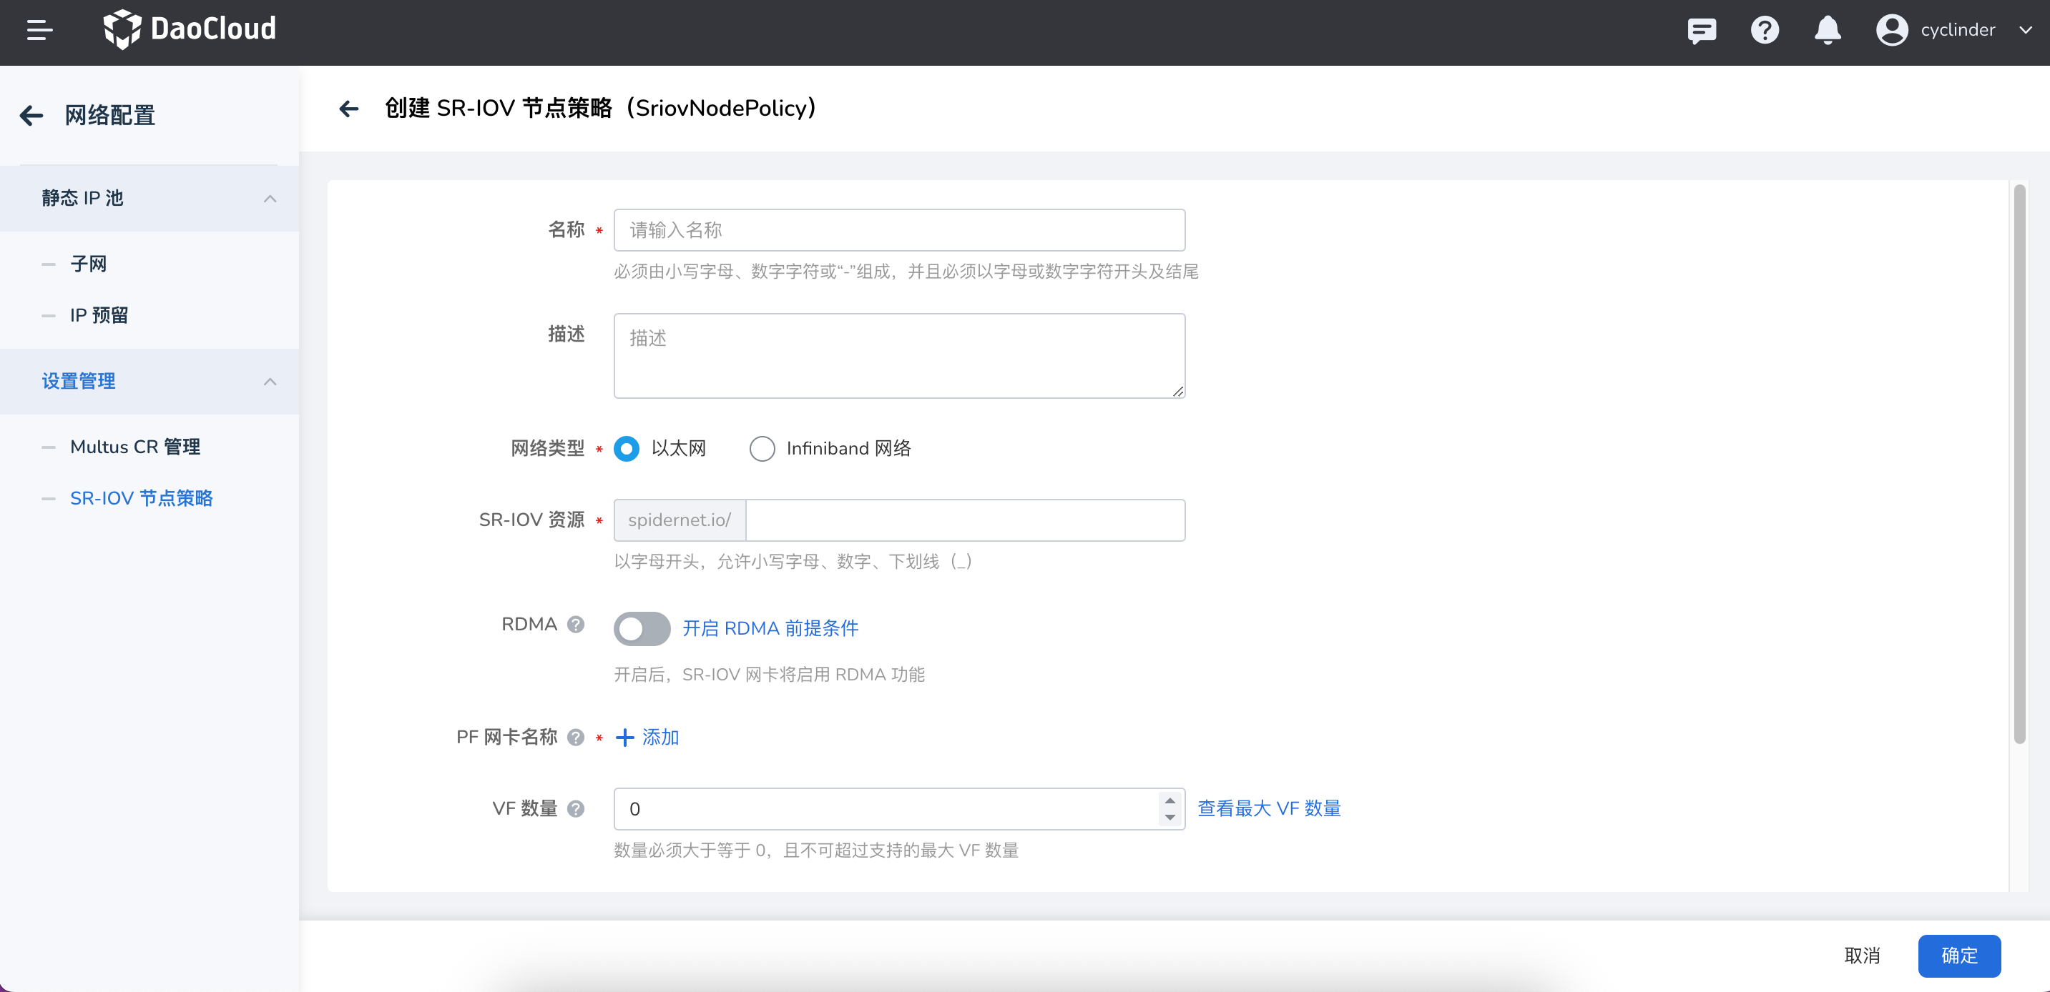
Task: Open the help question mark icon
Action: click(1765, 30)
